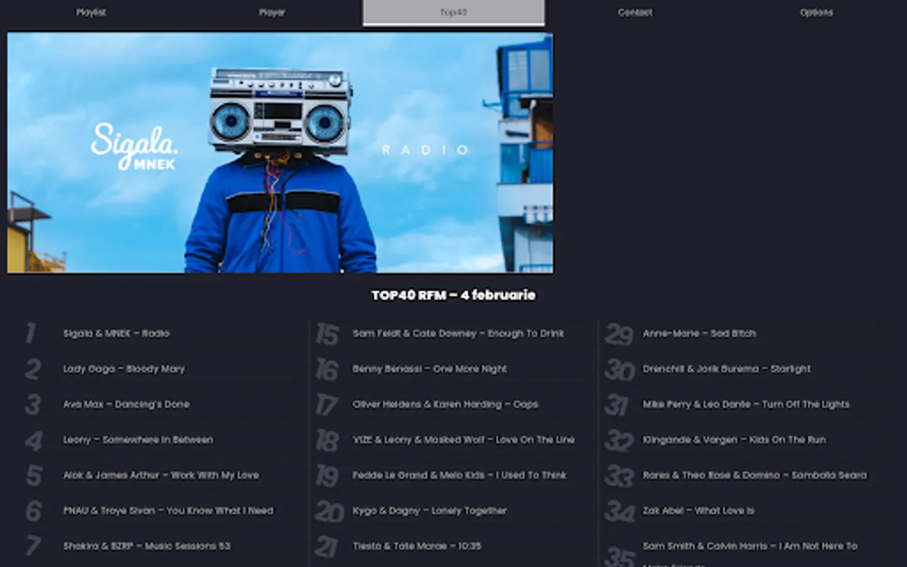Click chart position number 15
Image resolution: width=907 pixels, height=567 pixels.
point(328,334)
